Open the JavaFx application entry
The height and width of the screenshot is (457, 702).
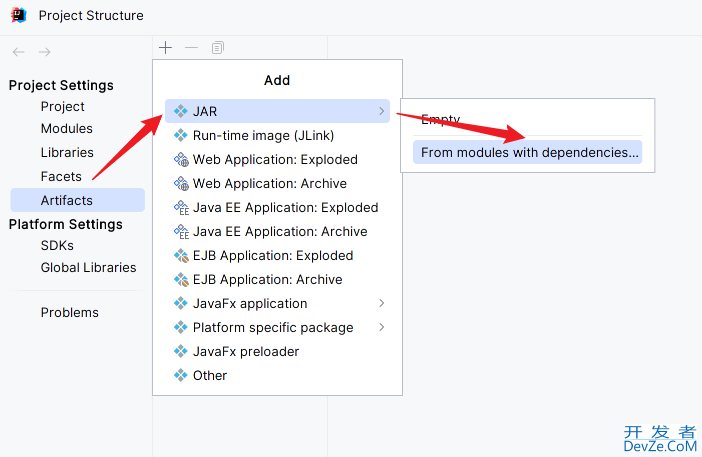[277, 303]
